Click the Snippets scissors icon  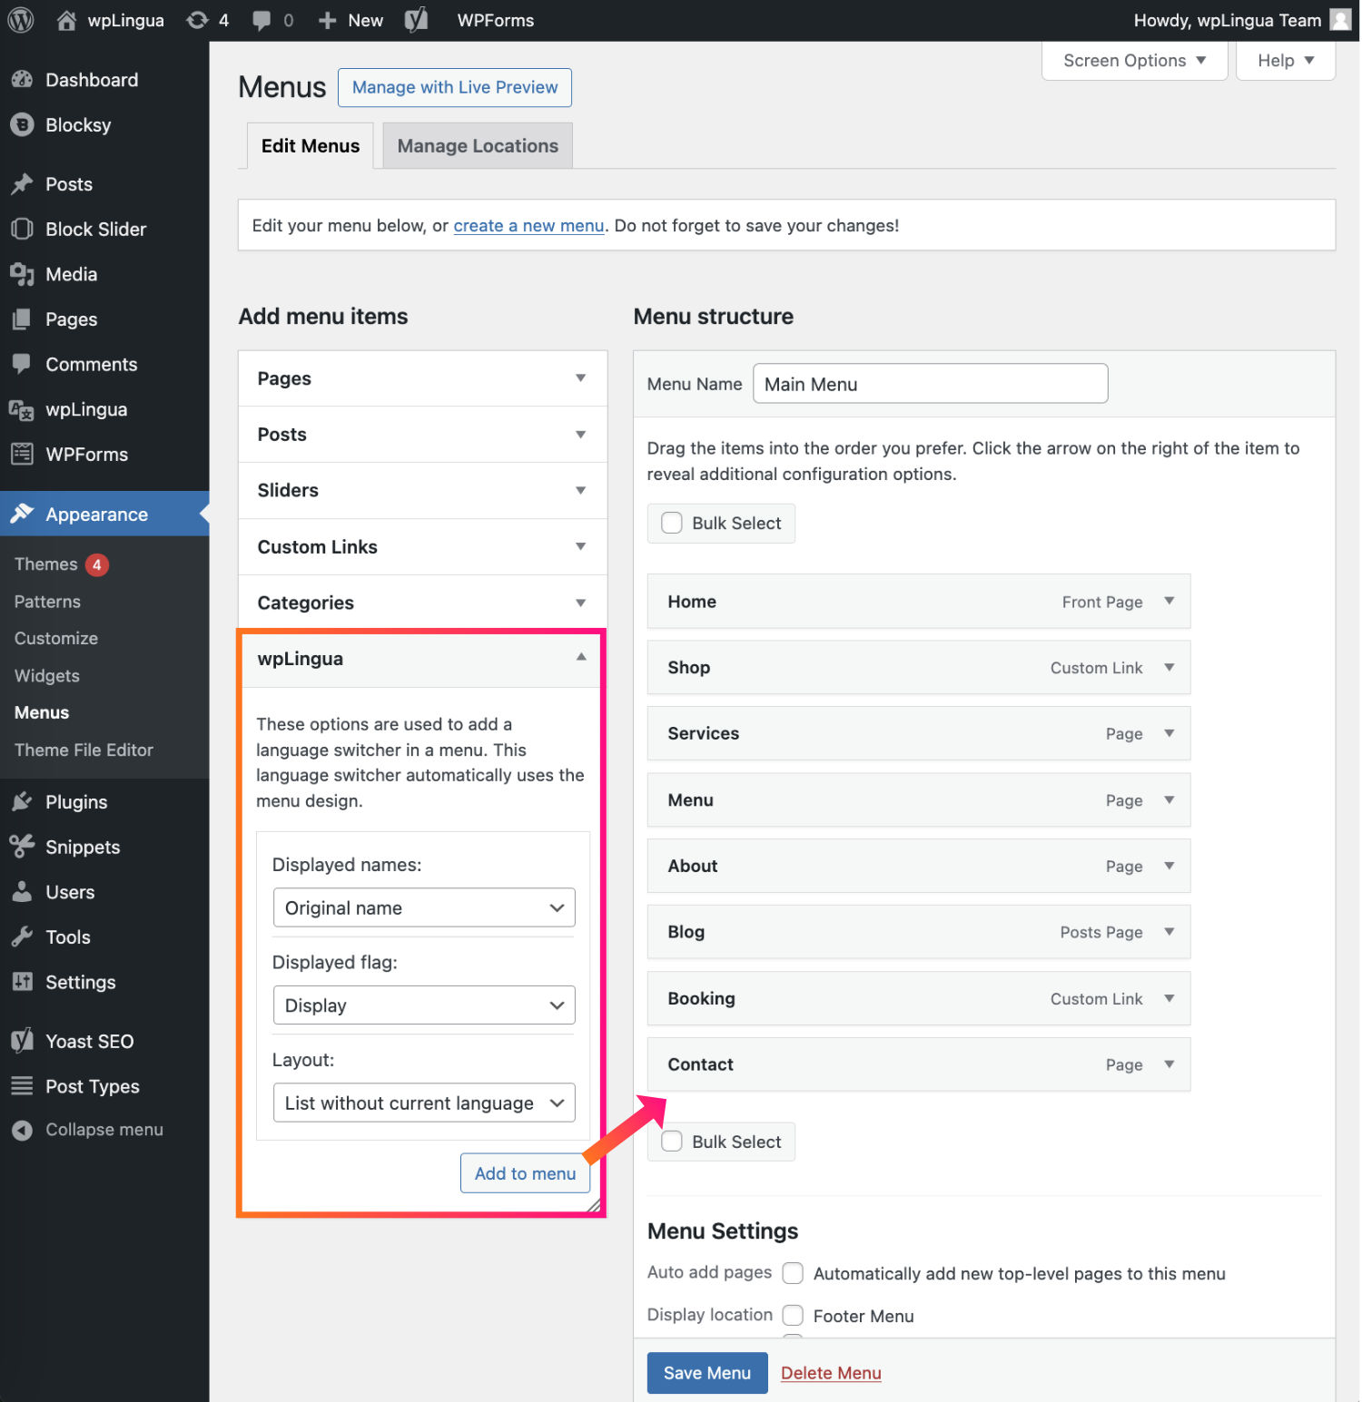tap(22, 847)
